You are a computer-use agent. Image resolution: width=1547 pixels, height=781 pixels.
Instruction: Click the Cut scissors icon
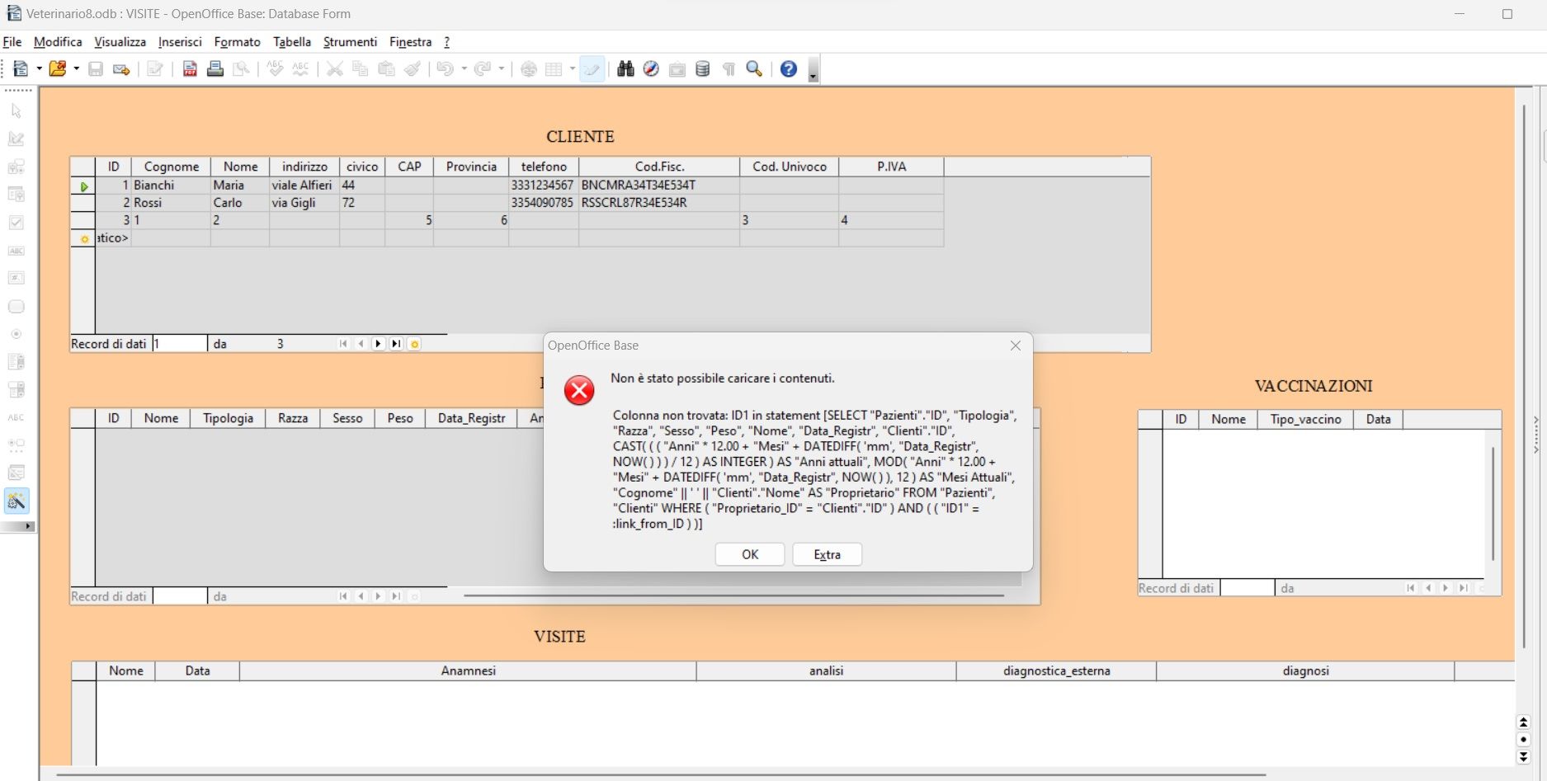pos(335,69)
